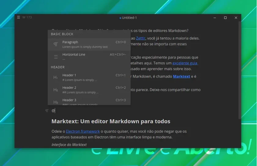257x166 pixels.
Task: Minimize the Marktext window
Action: click(x=215, y=18)
